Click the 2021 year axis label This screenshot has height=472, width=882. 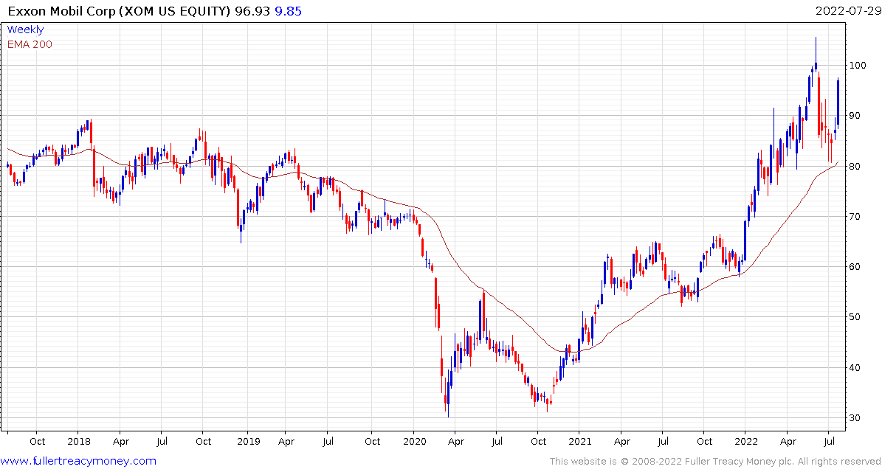pyautogui.click(x=579, y=442)
